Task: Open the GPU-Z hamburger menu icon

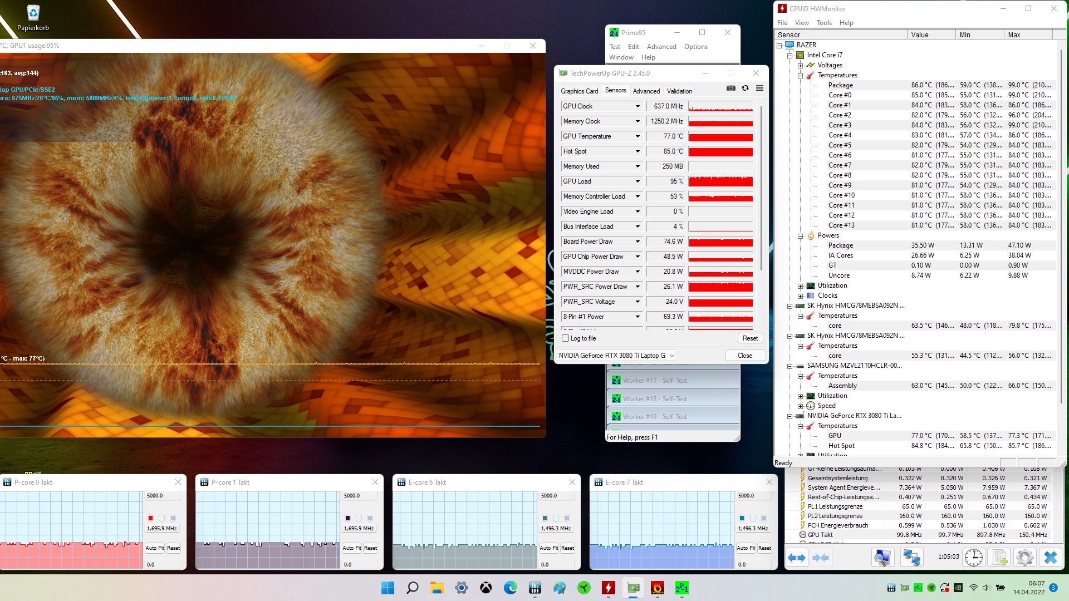Action: pos(759,88)
